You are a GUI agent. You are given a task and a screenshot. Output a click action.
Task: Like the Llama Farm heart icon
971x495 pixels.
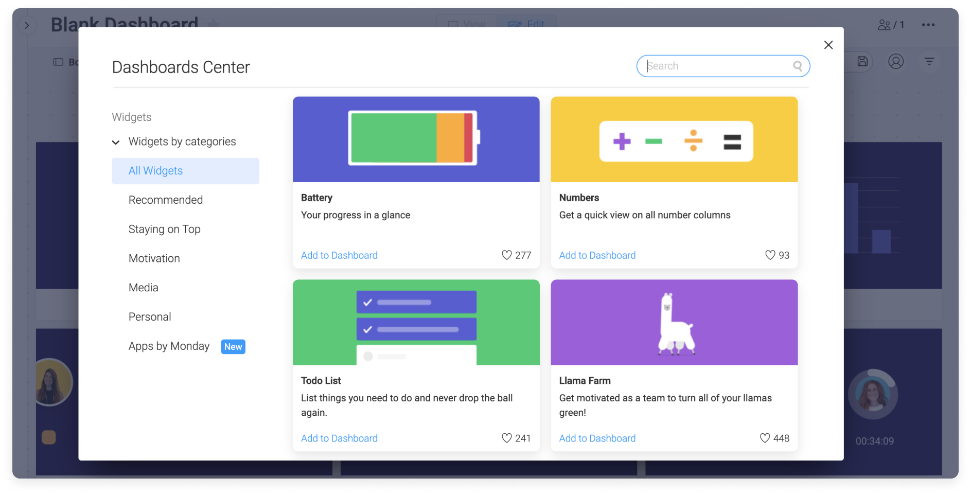tap(765, 438)
